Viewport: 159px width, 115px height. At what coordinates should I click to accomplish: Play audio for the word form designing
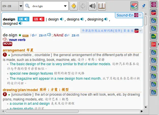[106, 19]
